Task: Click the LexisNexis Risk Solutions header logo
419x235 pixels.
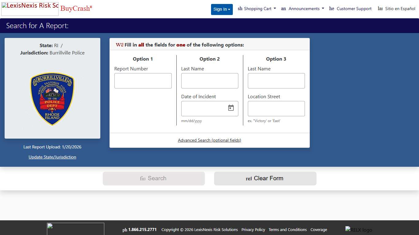Action: (x=30, y=9)
